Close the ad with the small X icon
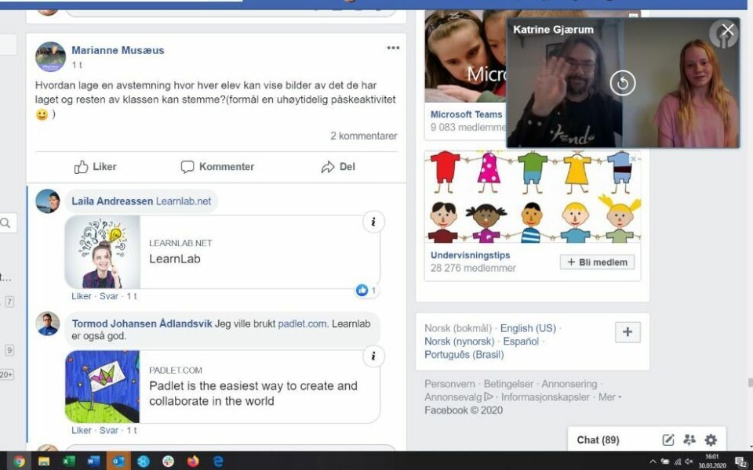This screenshot has width=753, height=470. (x=634, y=159)
